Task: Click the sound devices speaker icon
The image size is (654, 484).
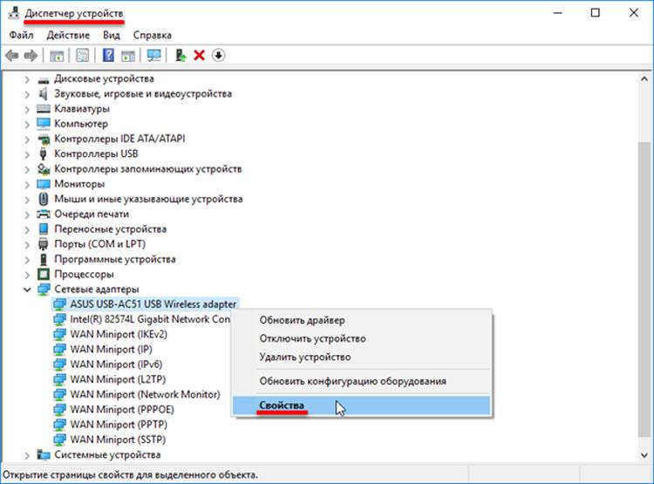Action: coord(43,94)
